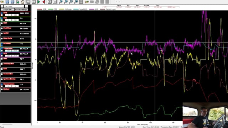Save the log using the first floppy-disk icon
The image size is (228, 128).
(x=7, y=2)
